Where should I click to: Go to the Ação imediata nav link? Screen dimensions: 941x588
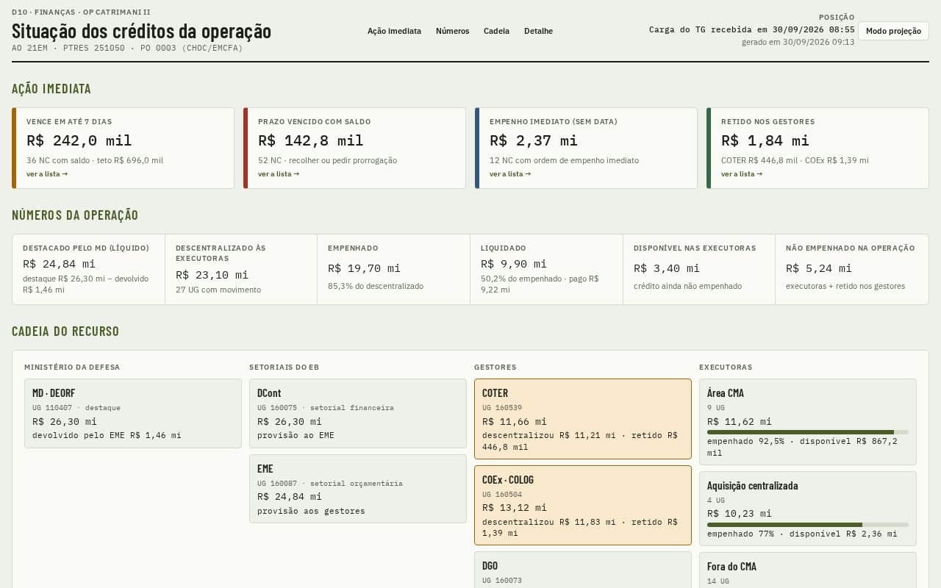pos(394,31)
